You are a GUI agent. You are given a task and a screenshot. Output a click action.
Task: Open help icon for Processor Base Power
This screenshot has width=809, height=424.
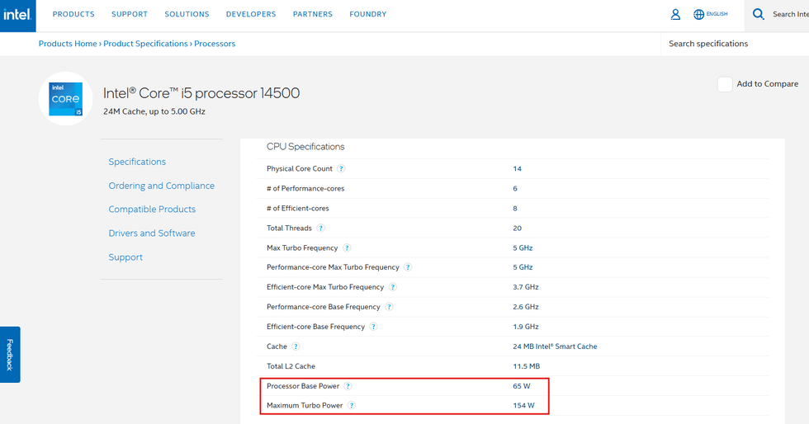coord(348,386)
